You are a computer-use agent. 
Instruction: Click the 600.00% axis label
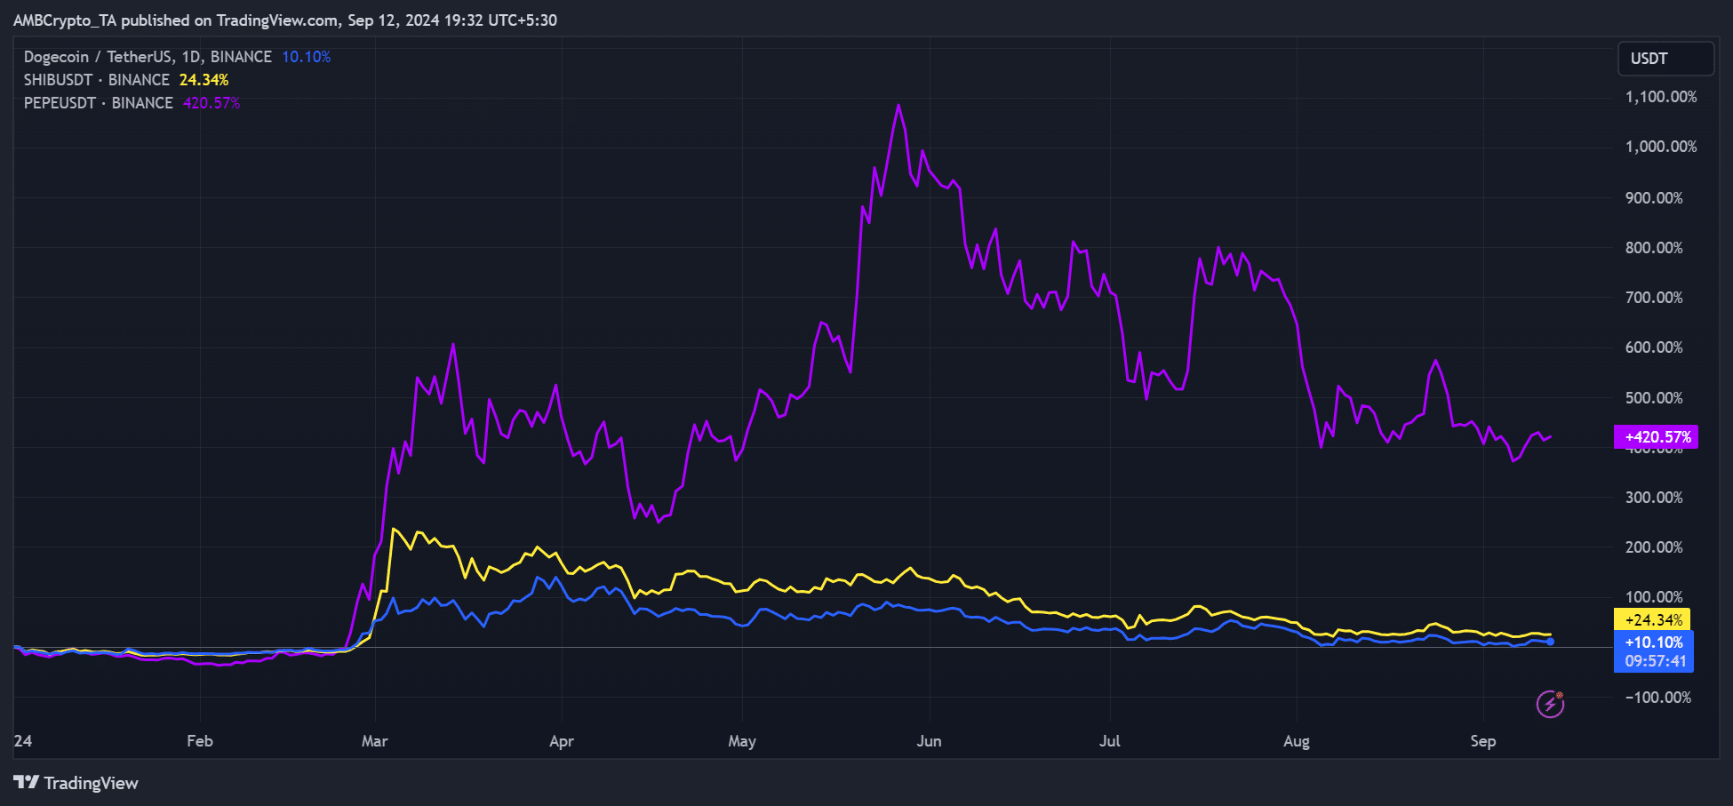pyautogui.click(x=1654, y=347)
